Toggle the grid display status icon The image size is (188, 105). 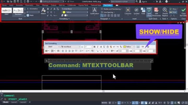point(110,103)
